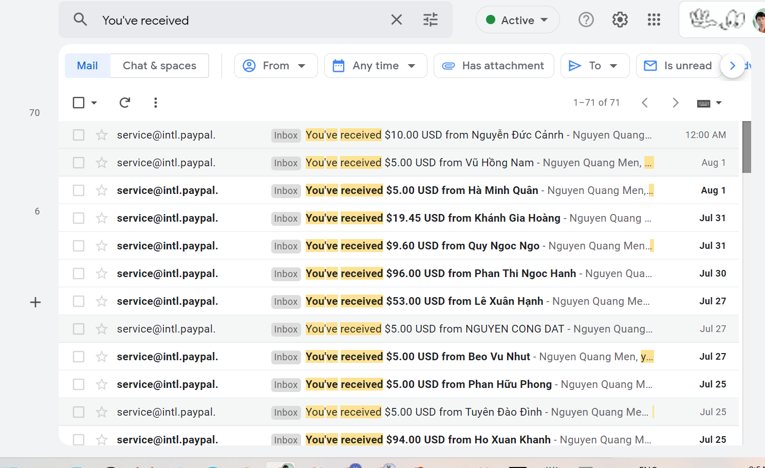Open $53.00 USD from Lê Xuân Hạnh email

[x=398, y=301]
